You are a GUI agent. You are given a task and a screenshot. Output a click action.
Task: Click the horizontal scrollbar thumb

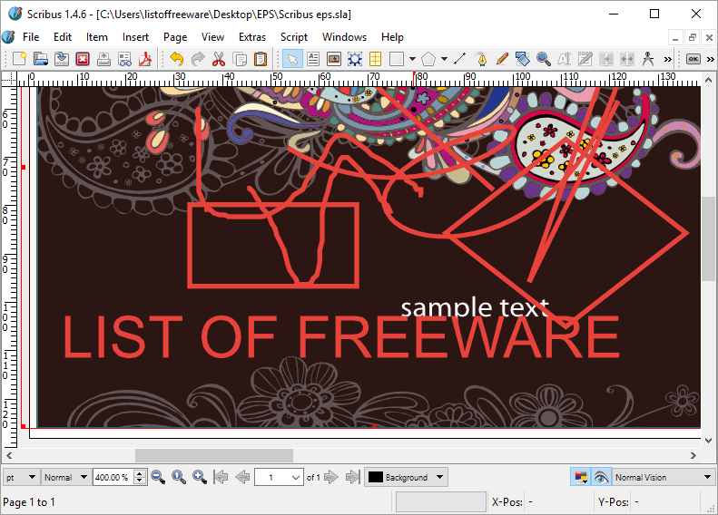(214, 455)
